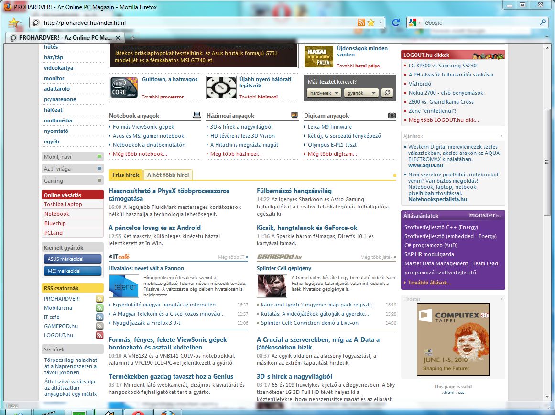Open the list-all-tabs dropdown arrow
555x415 pixels.
548,38
